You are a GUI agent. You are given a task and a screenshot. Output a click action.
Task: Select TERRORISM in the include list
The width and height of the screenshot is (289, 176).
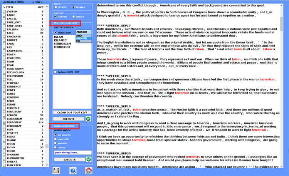pyautogui.click(x=62, y=44)
